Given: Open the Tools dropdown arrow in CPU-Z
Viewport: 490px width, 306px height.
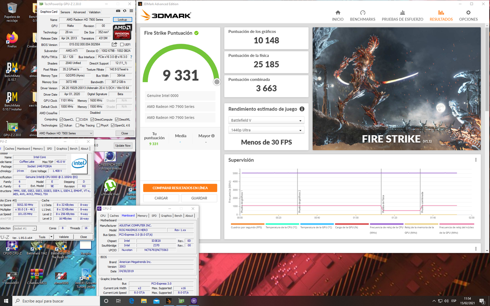Looking at the screenshot, I should (x=51, y=237).
